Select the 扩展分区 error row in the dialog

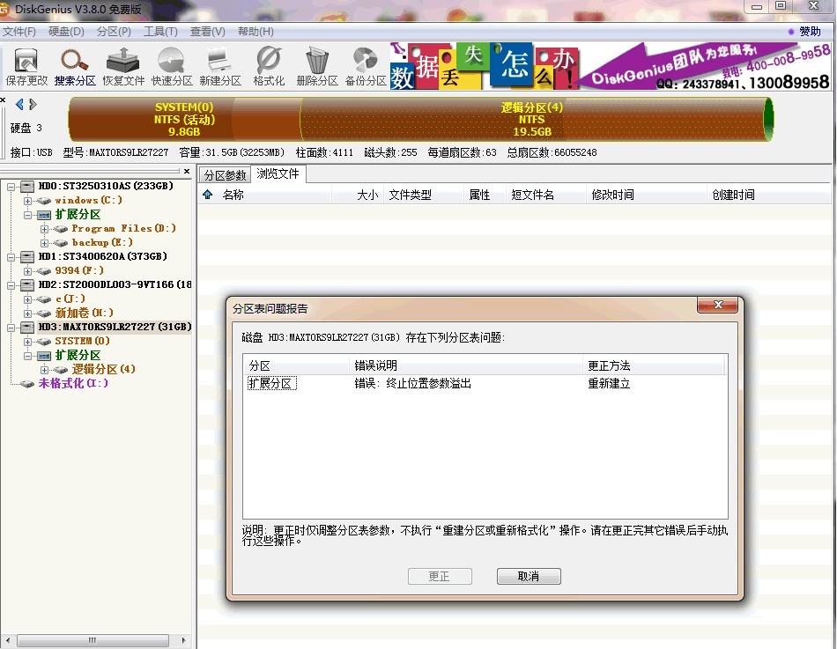[x=485, y=384]
